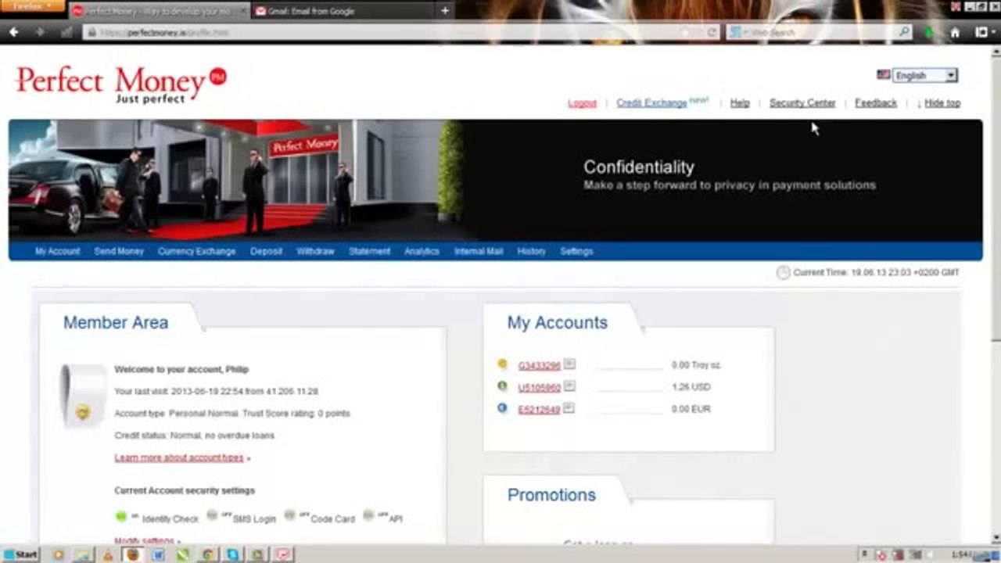Click the Logout link

582,103
